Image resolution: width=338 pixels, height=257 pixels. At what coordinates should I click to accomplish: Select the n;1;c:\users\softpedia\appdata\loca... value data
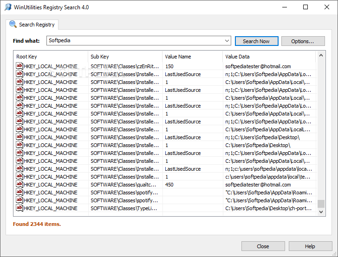click(x=268, y=169)
